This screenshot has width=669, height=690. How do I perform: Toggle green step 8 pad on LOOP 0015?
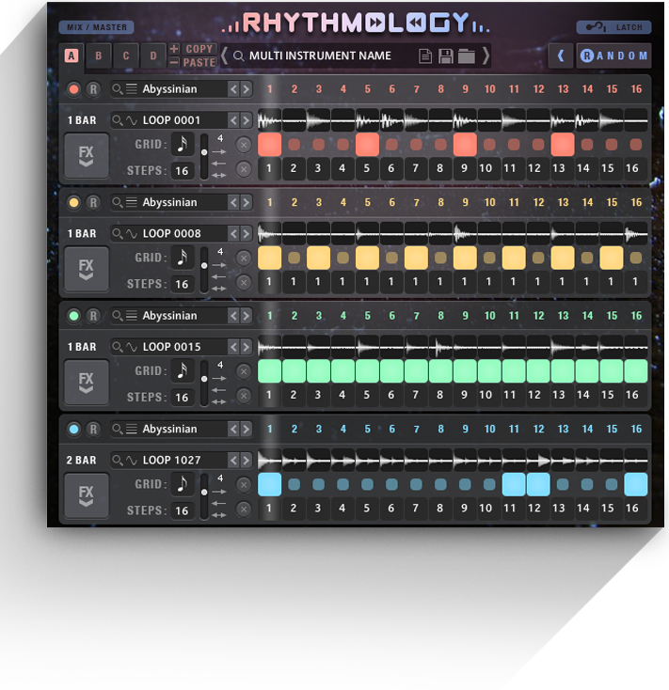[x=440, y=371]
